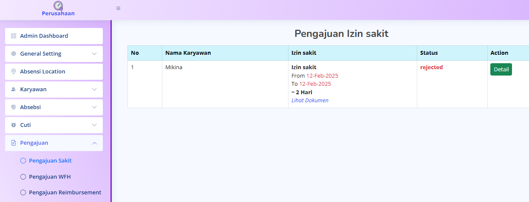Click the Karyawan people icon
This screenshot has width=529, height=202.
pos(14,90)
